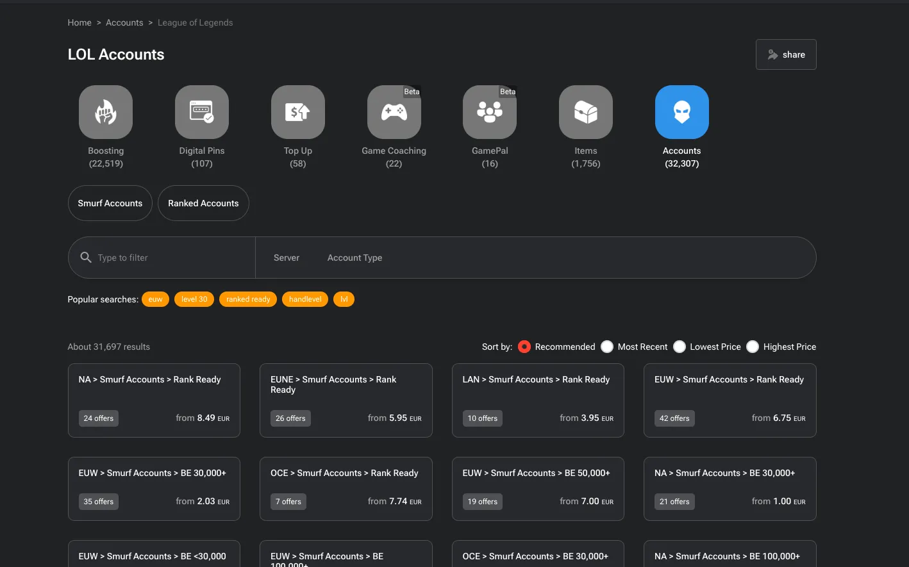Screen dimensions: 909x567
Task: Focus the Type to filter field
Action: (x=162, y=258)
